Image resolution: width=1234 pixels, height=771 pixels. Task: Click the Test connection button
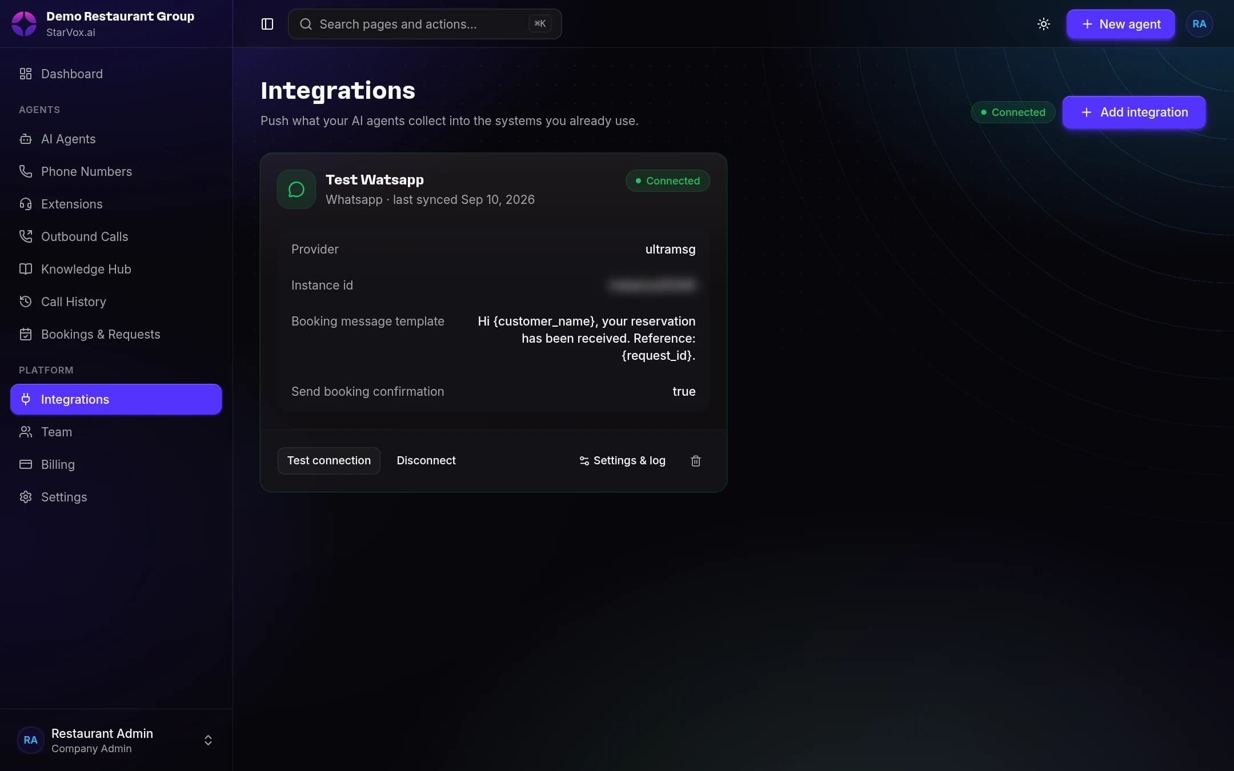328,461
